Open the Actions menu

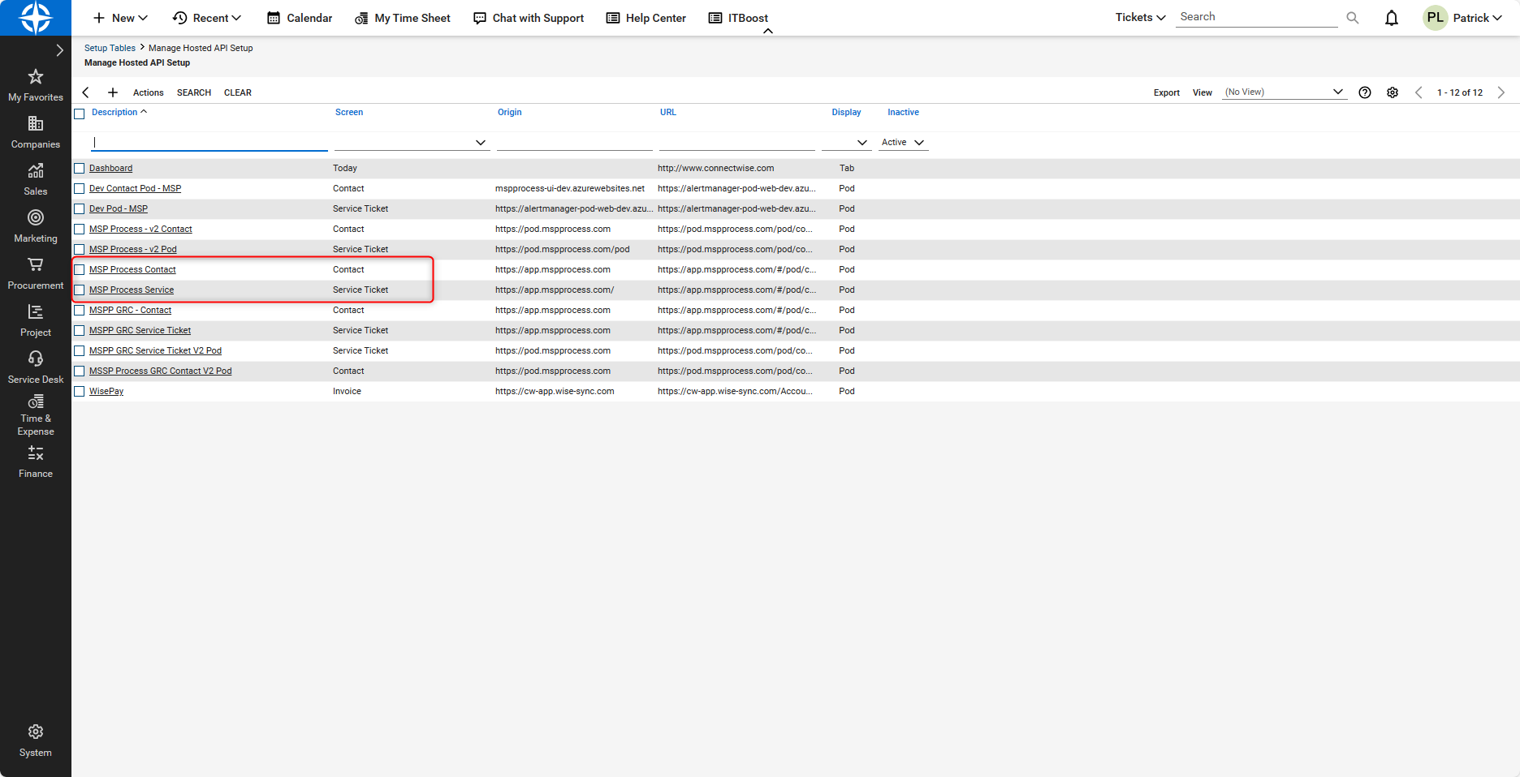coord(149,92)
